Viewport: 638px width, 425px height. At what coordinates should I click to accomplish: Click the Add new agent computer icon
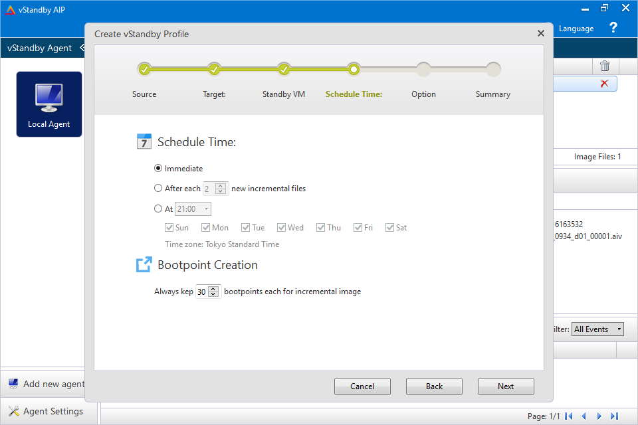pyautogui.click(x=13, y=384)
